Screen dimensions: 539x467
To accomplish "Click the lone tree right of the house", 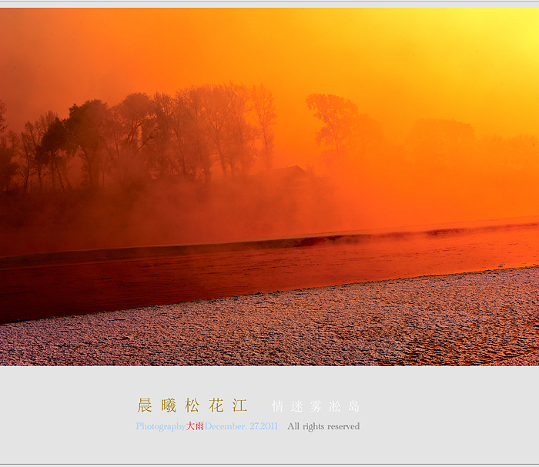I will coord(333,123).
